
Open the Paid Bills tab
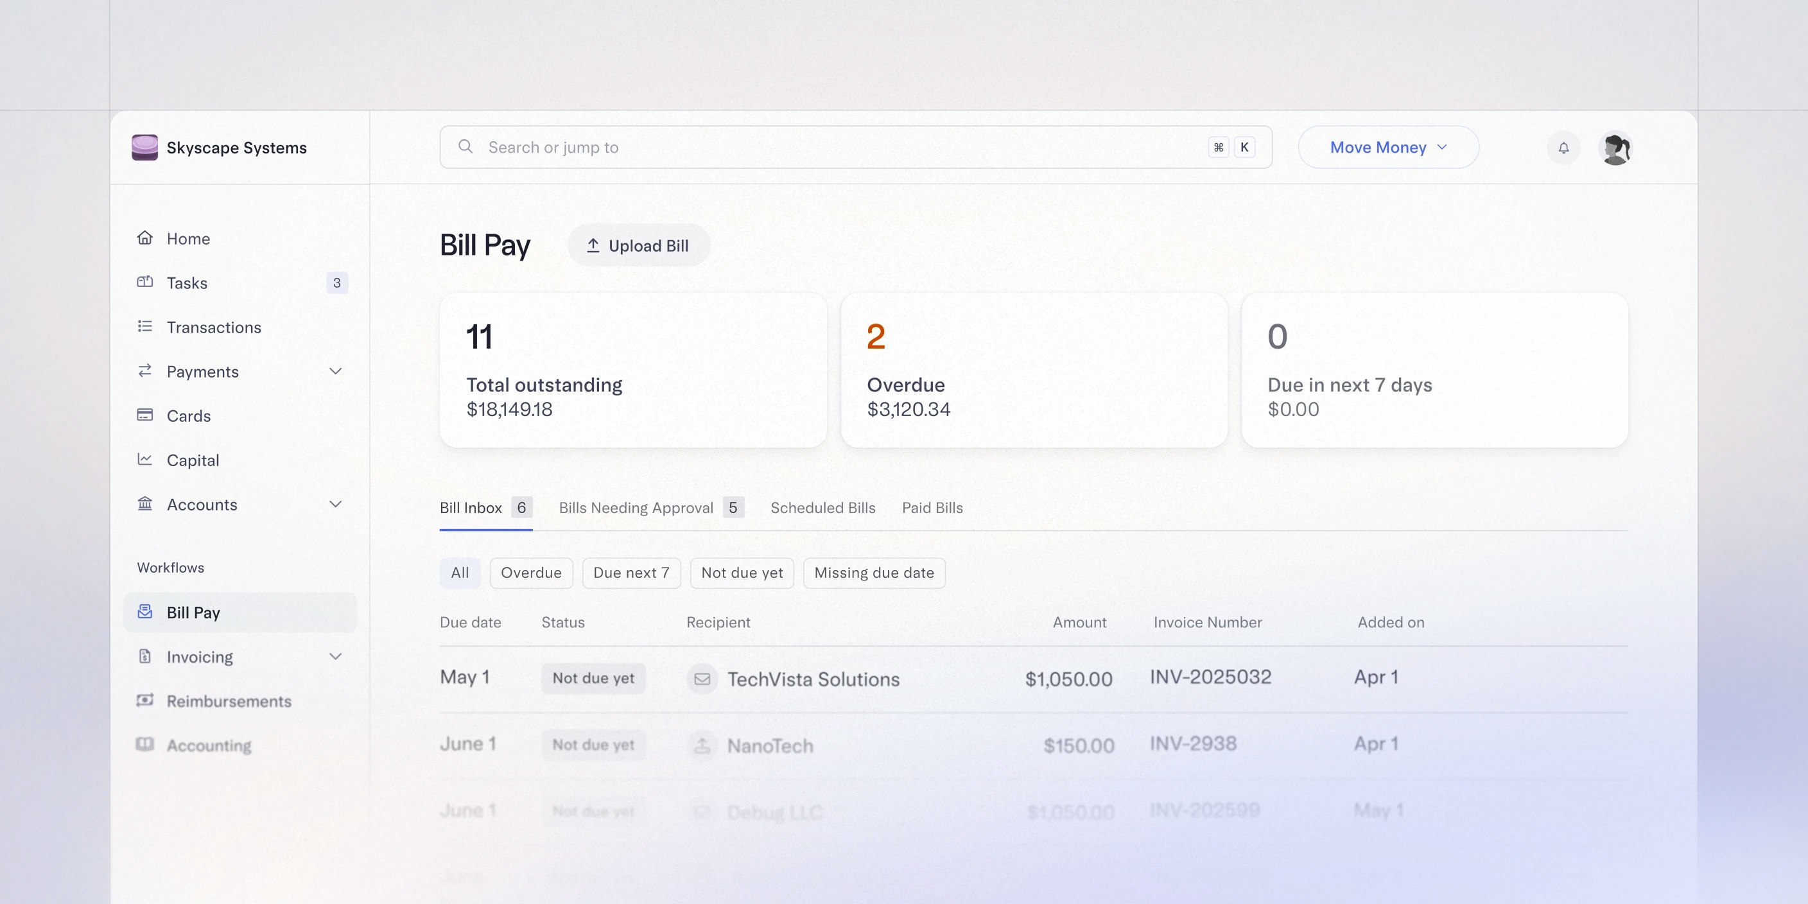(x=932, y=507)
